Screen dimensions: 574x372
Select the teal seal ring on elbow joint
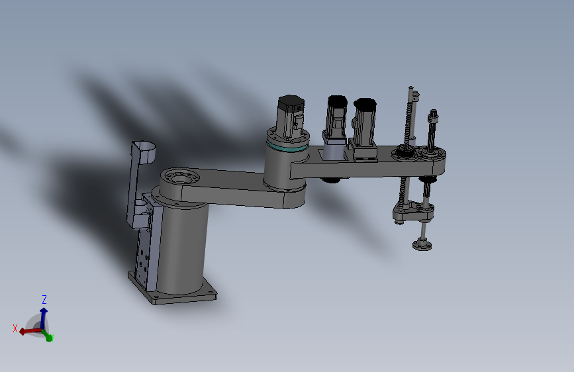coord(287,147)
